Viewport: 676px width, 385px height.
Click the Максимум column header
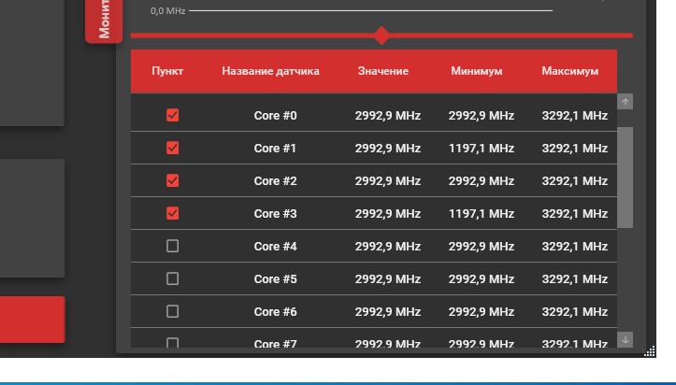(569, 71)
